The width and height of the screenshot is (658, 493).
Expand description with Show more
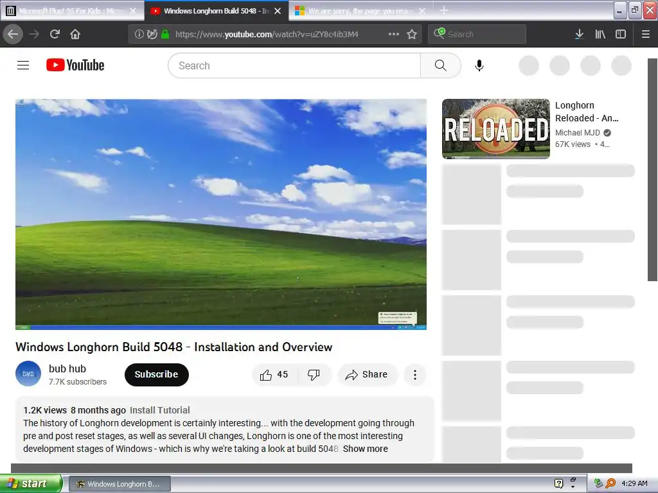pyautogui.click(x=366, y=449)
